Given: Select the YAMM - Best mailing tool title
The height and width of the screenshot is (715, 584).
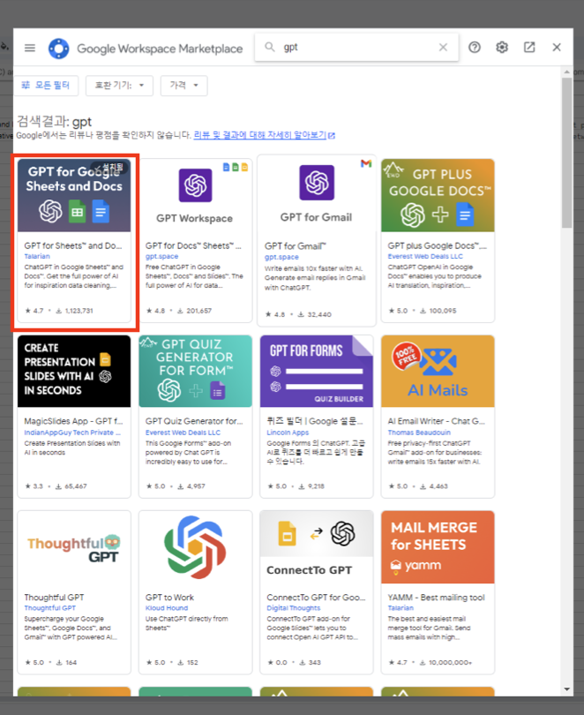Looking at the screenshot, I should pyautogui.click(x=436, y=598).
